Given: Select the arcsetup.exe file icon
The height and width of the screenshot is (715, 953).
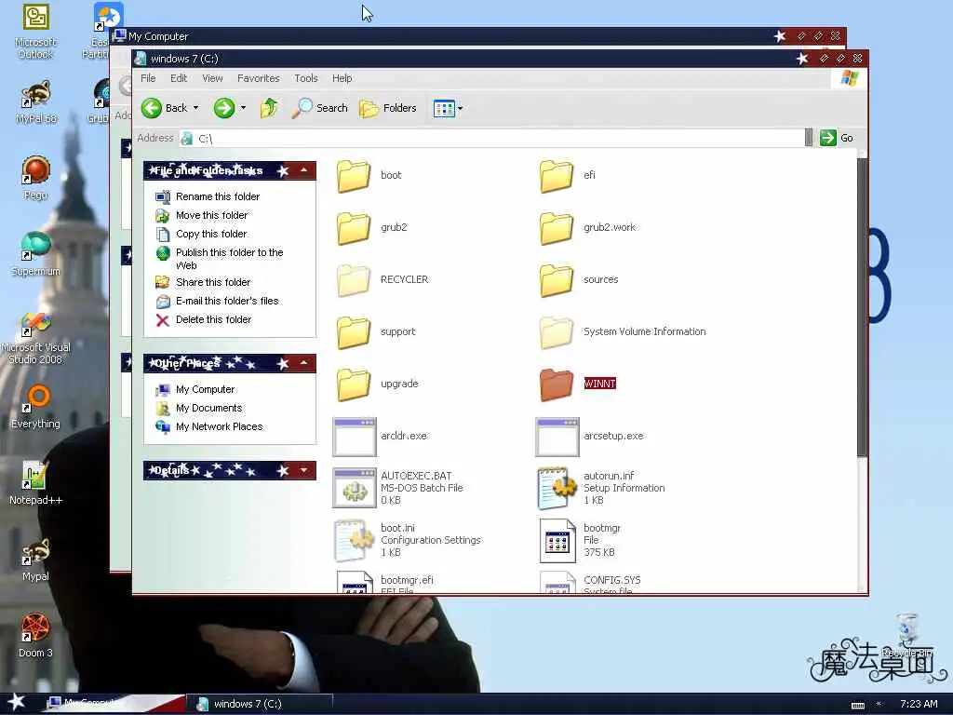Looking at the screenshot, I should pos(557,437).
